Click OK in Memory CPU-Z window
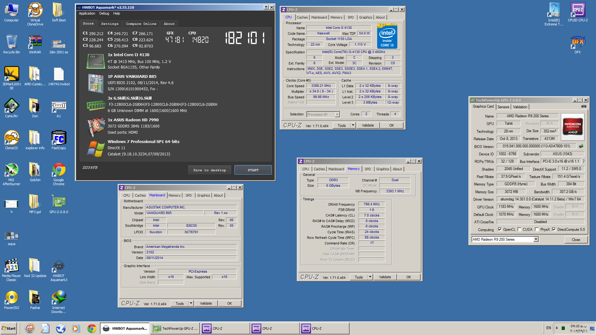 click(x=409, y=277)
